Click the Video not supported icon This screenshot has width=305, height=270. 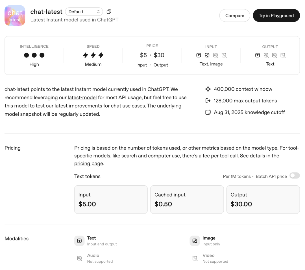(195, 258)
